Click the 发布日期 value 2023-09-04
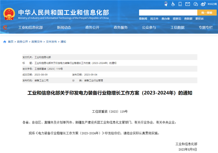 tap(91, 75)
